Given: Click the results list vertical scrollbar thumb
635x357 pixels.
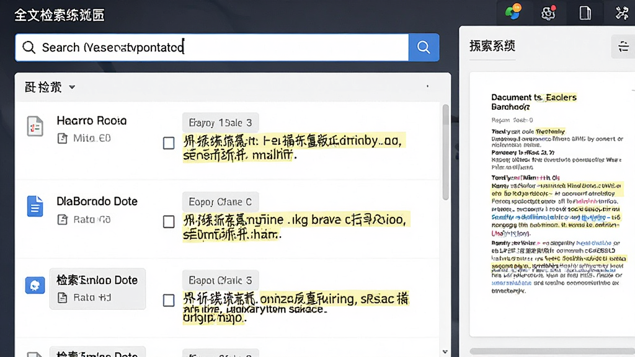Looking at the screenshot, I should pyautogui.click(x=445, y=152).
